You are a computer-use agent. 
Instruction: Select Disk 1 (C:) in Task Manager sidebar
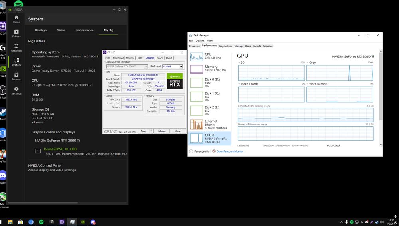pos(210,97)
